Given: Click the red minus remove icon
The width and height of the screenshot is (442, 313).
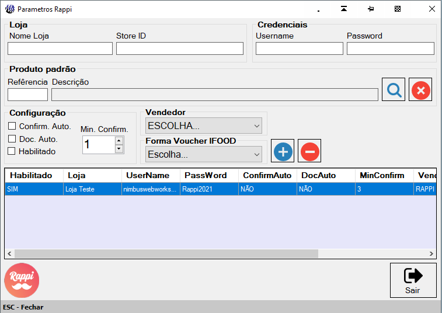Looking at the screenshot, I should (309, 151).
